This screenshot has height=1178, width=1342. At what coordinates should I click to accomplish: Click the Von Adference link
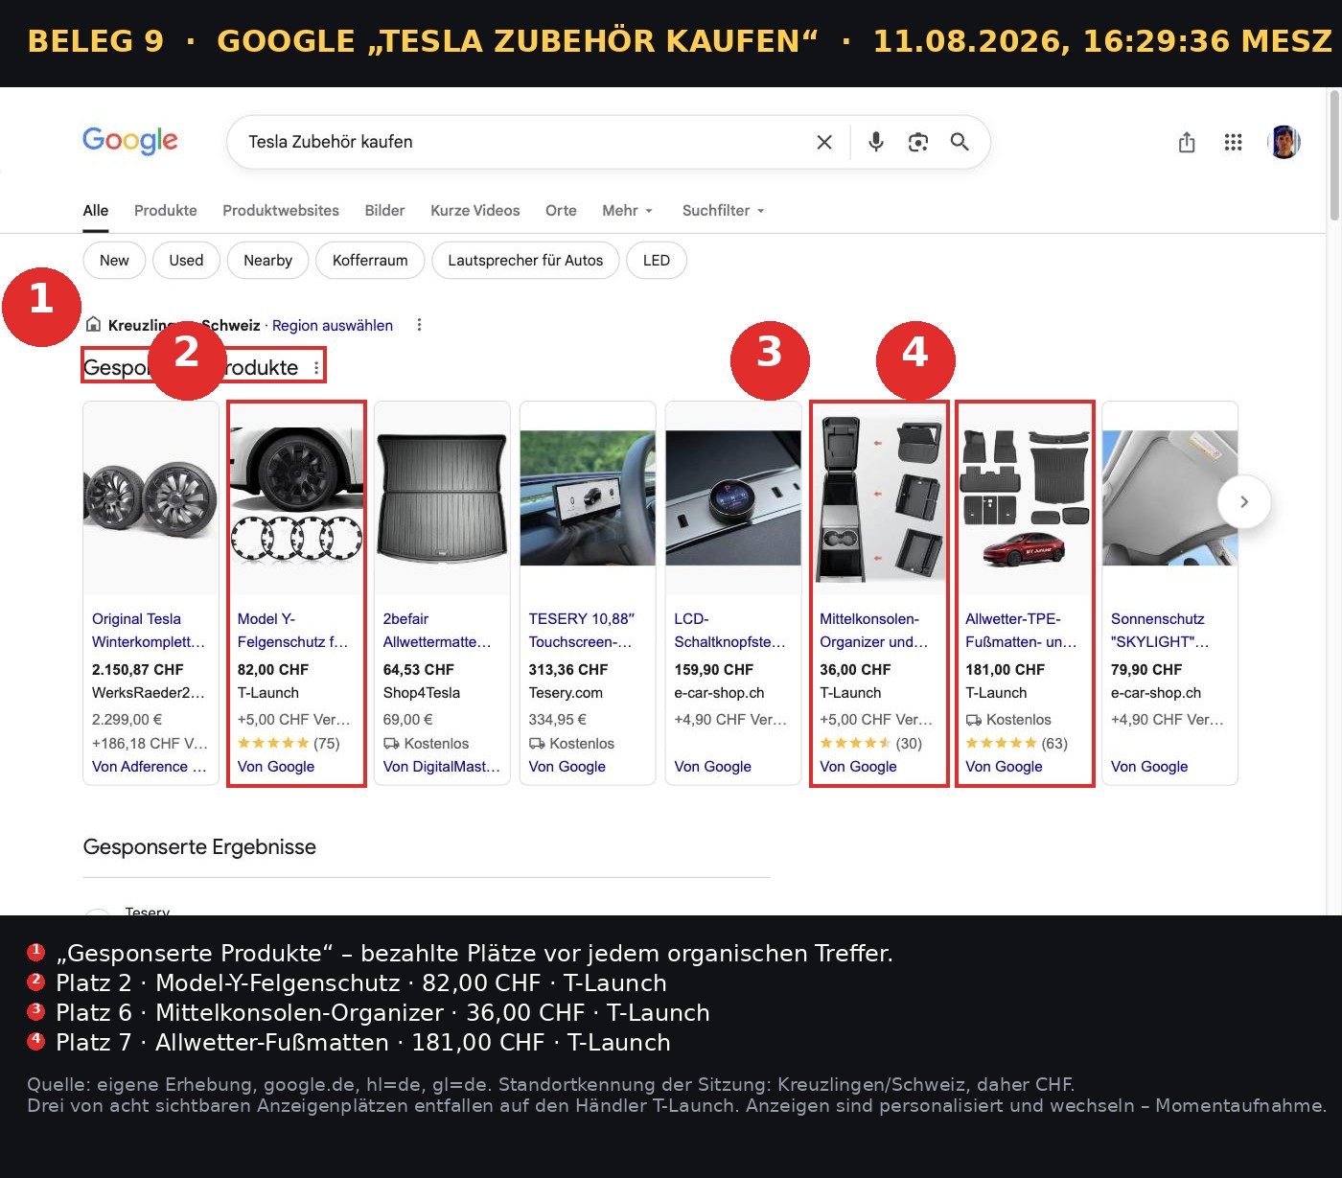click(149, 767)
